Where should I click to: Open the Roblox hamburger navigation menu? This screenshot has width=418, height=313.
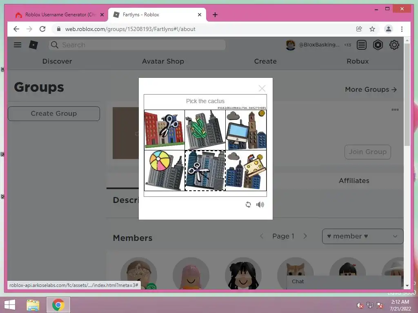(18, 45)
